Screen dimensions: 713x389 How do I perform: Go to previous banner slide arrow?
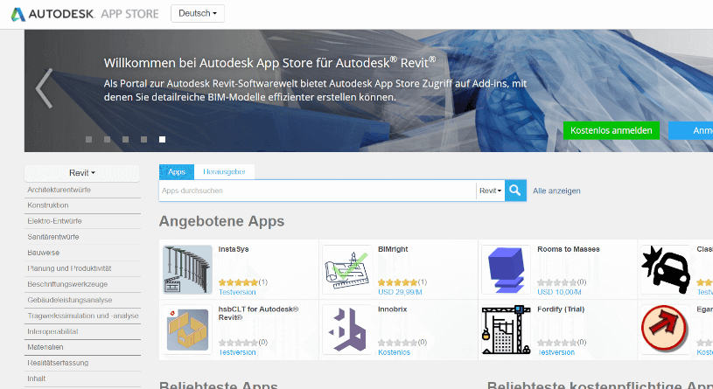(x=44, y=88)
